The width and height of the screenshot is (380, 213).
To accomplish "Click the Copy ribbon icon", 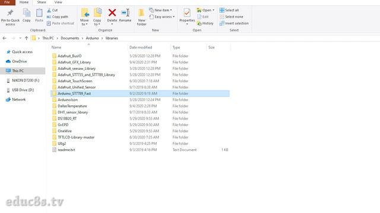I will coord(26,13).
